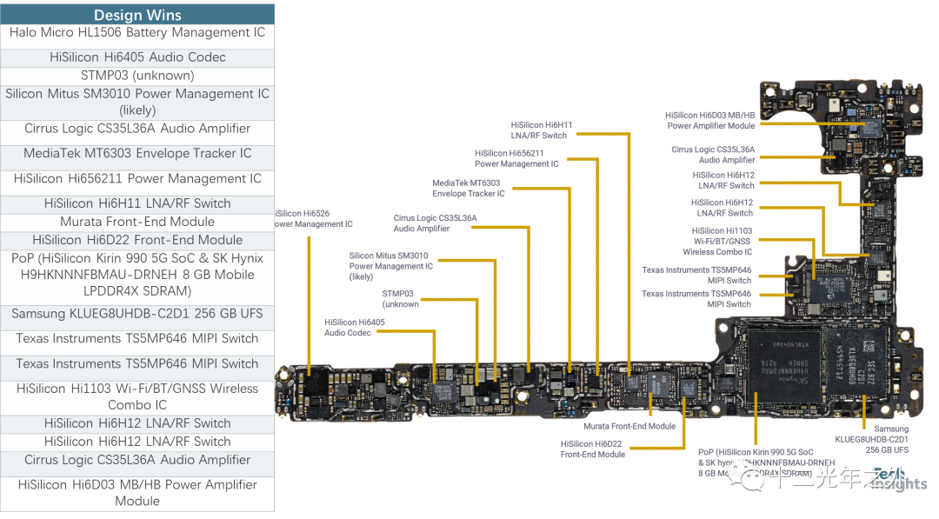This screenshot has width=939, height=519.
Task: Click board callout label HiSilicon Hi6D22 Front-End Module
Action: point(593,449)
